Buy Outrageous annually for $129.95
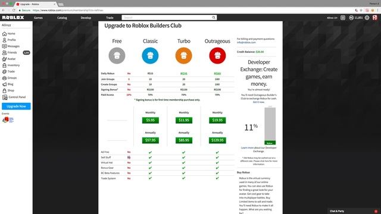381x214 pixels. (x=217, y=140)
